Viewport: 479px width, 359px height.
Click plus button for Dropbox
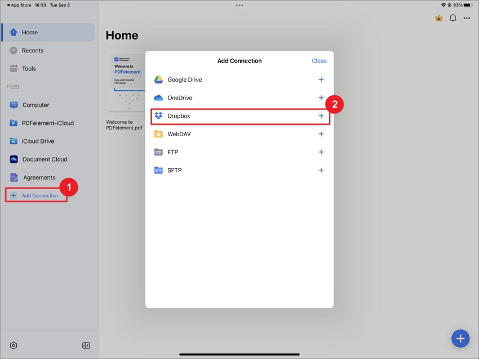click(x=321, y=116)
